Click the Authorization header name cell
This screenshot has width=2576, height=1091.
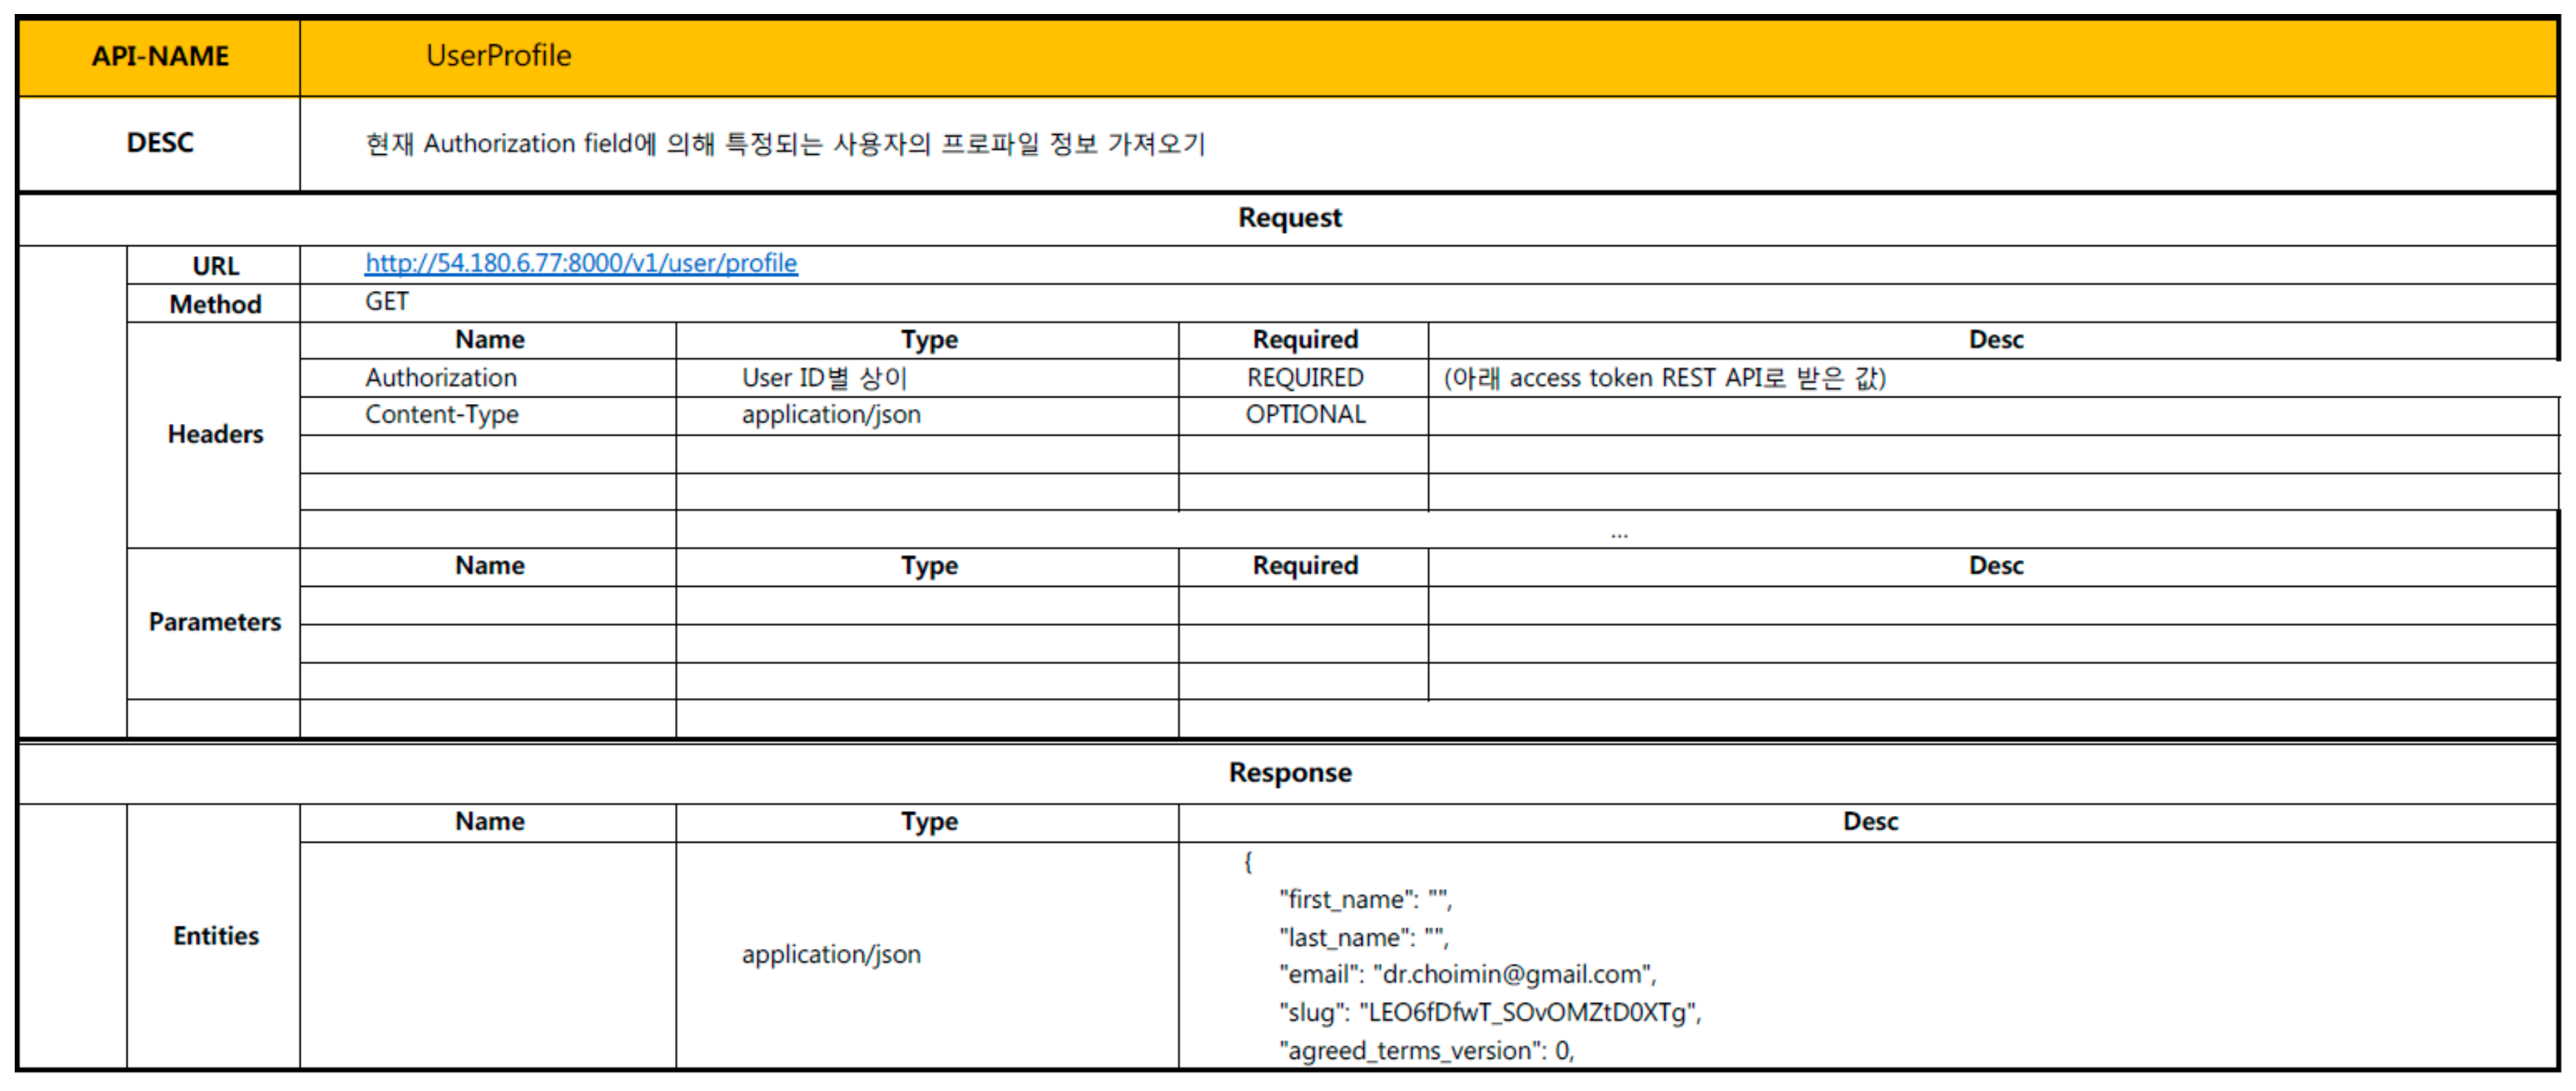click(441, 378)
